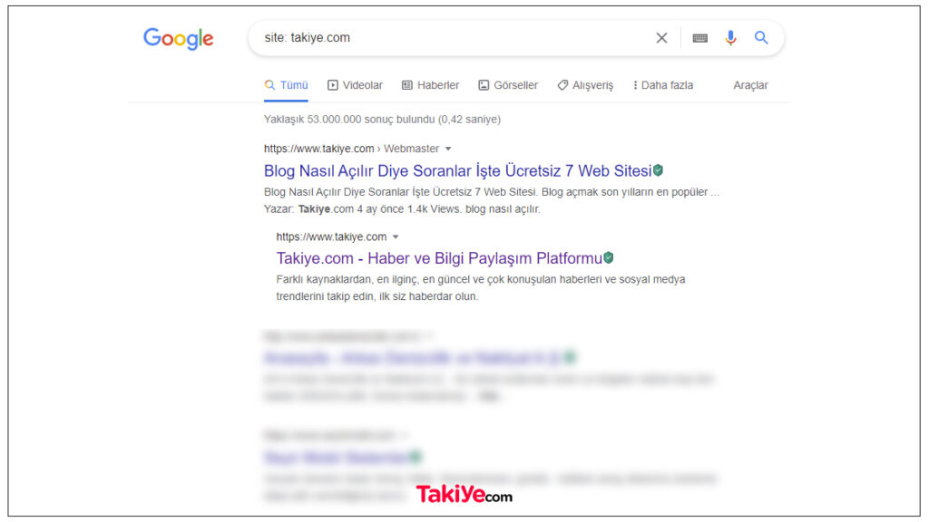The width and height of the screenshot is (929, 522).
Task: Click the snippet text Yazar: Takiye.com 4 ay önce
Action: (402, 209)
